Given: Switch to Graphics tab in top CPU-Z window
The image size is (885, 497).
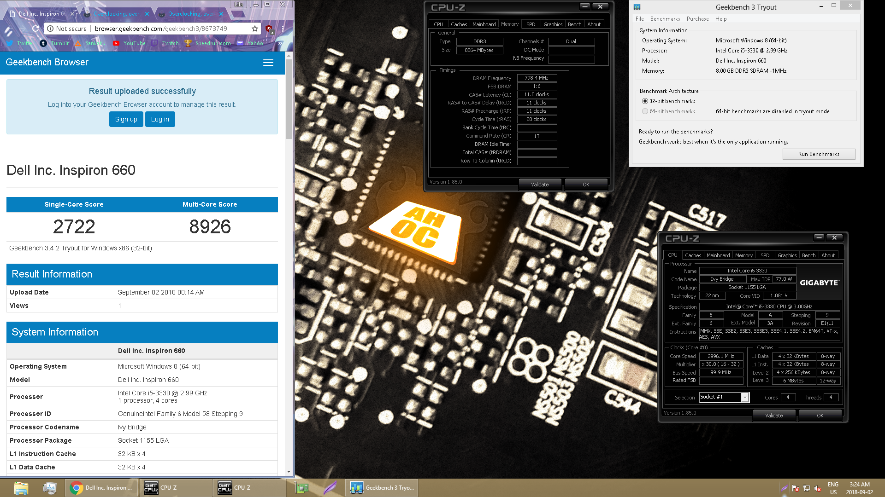Looking at the screenshot, I should [553, 24].
